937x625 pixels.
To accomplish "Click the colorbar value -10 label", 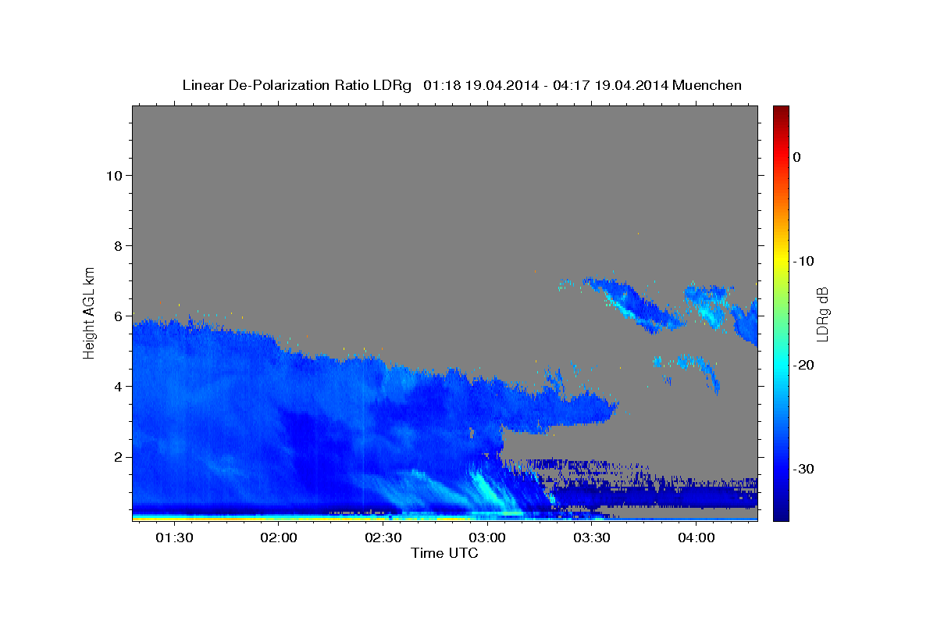I will tap(804, 261).
